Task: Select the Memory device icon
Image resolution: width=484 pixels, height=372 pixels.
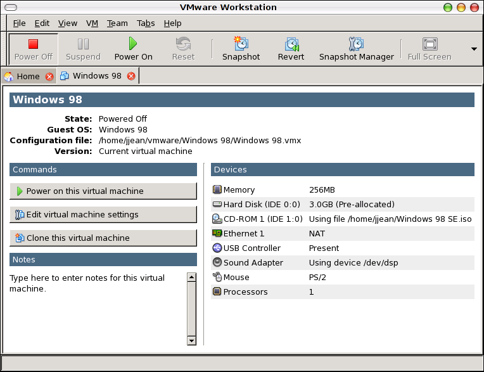Action: (217, 189)
